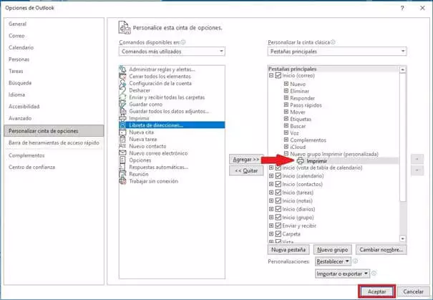Click the info icon next to Importar o exportar
Screen dimensions: 433x300
point(374,274)
